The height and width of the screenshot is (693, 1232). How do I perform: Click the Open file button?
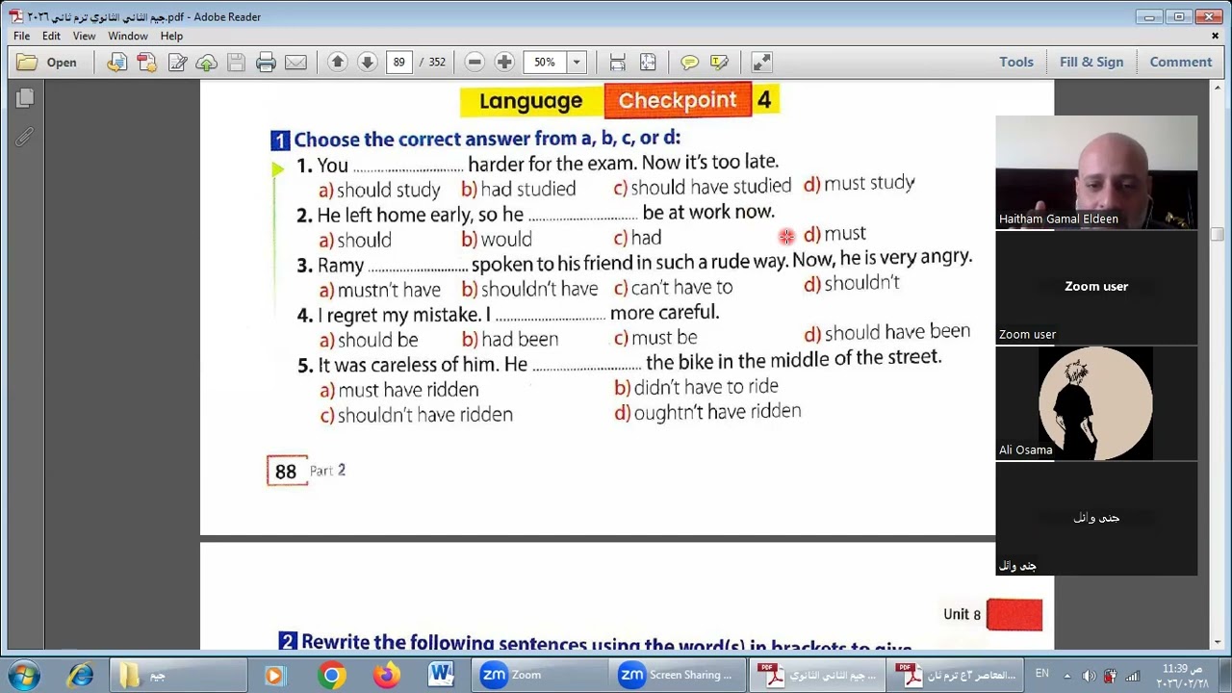coord(47,63)
